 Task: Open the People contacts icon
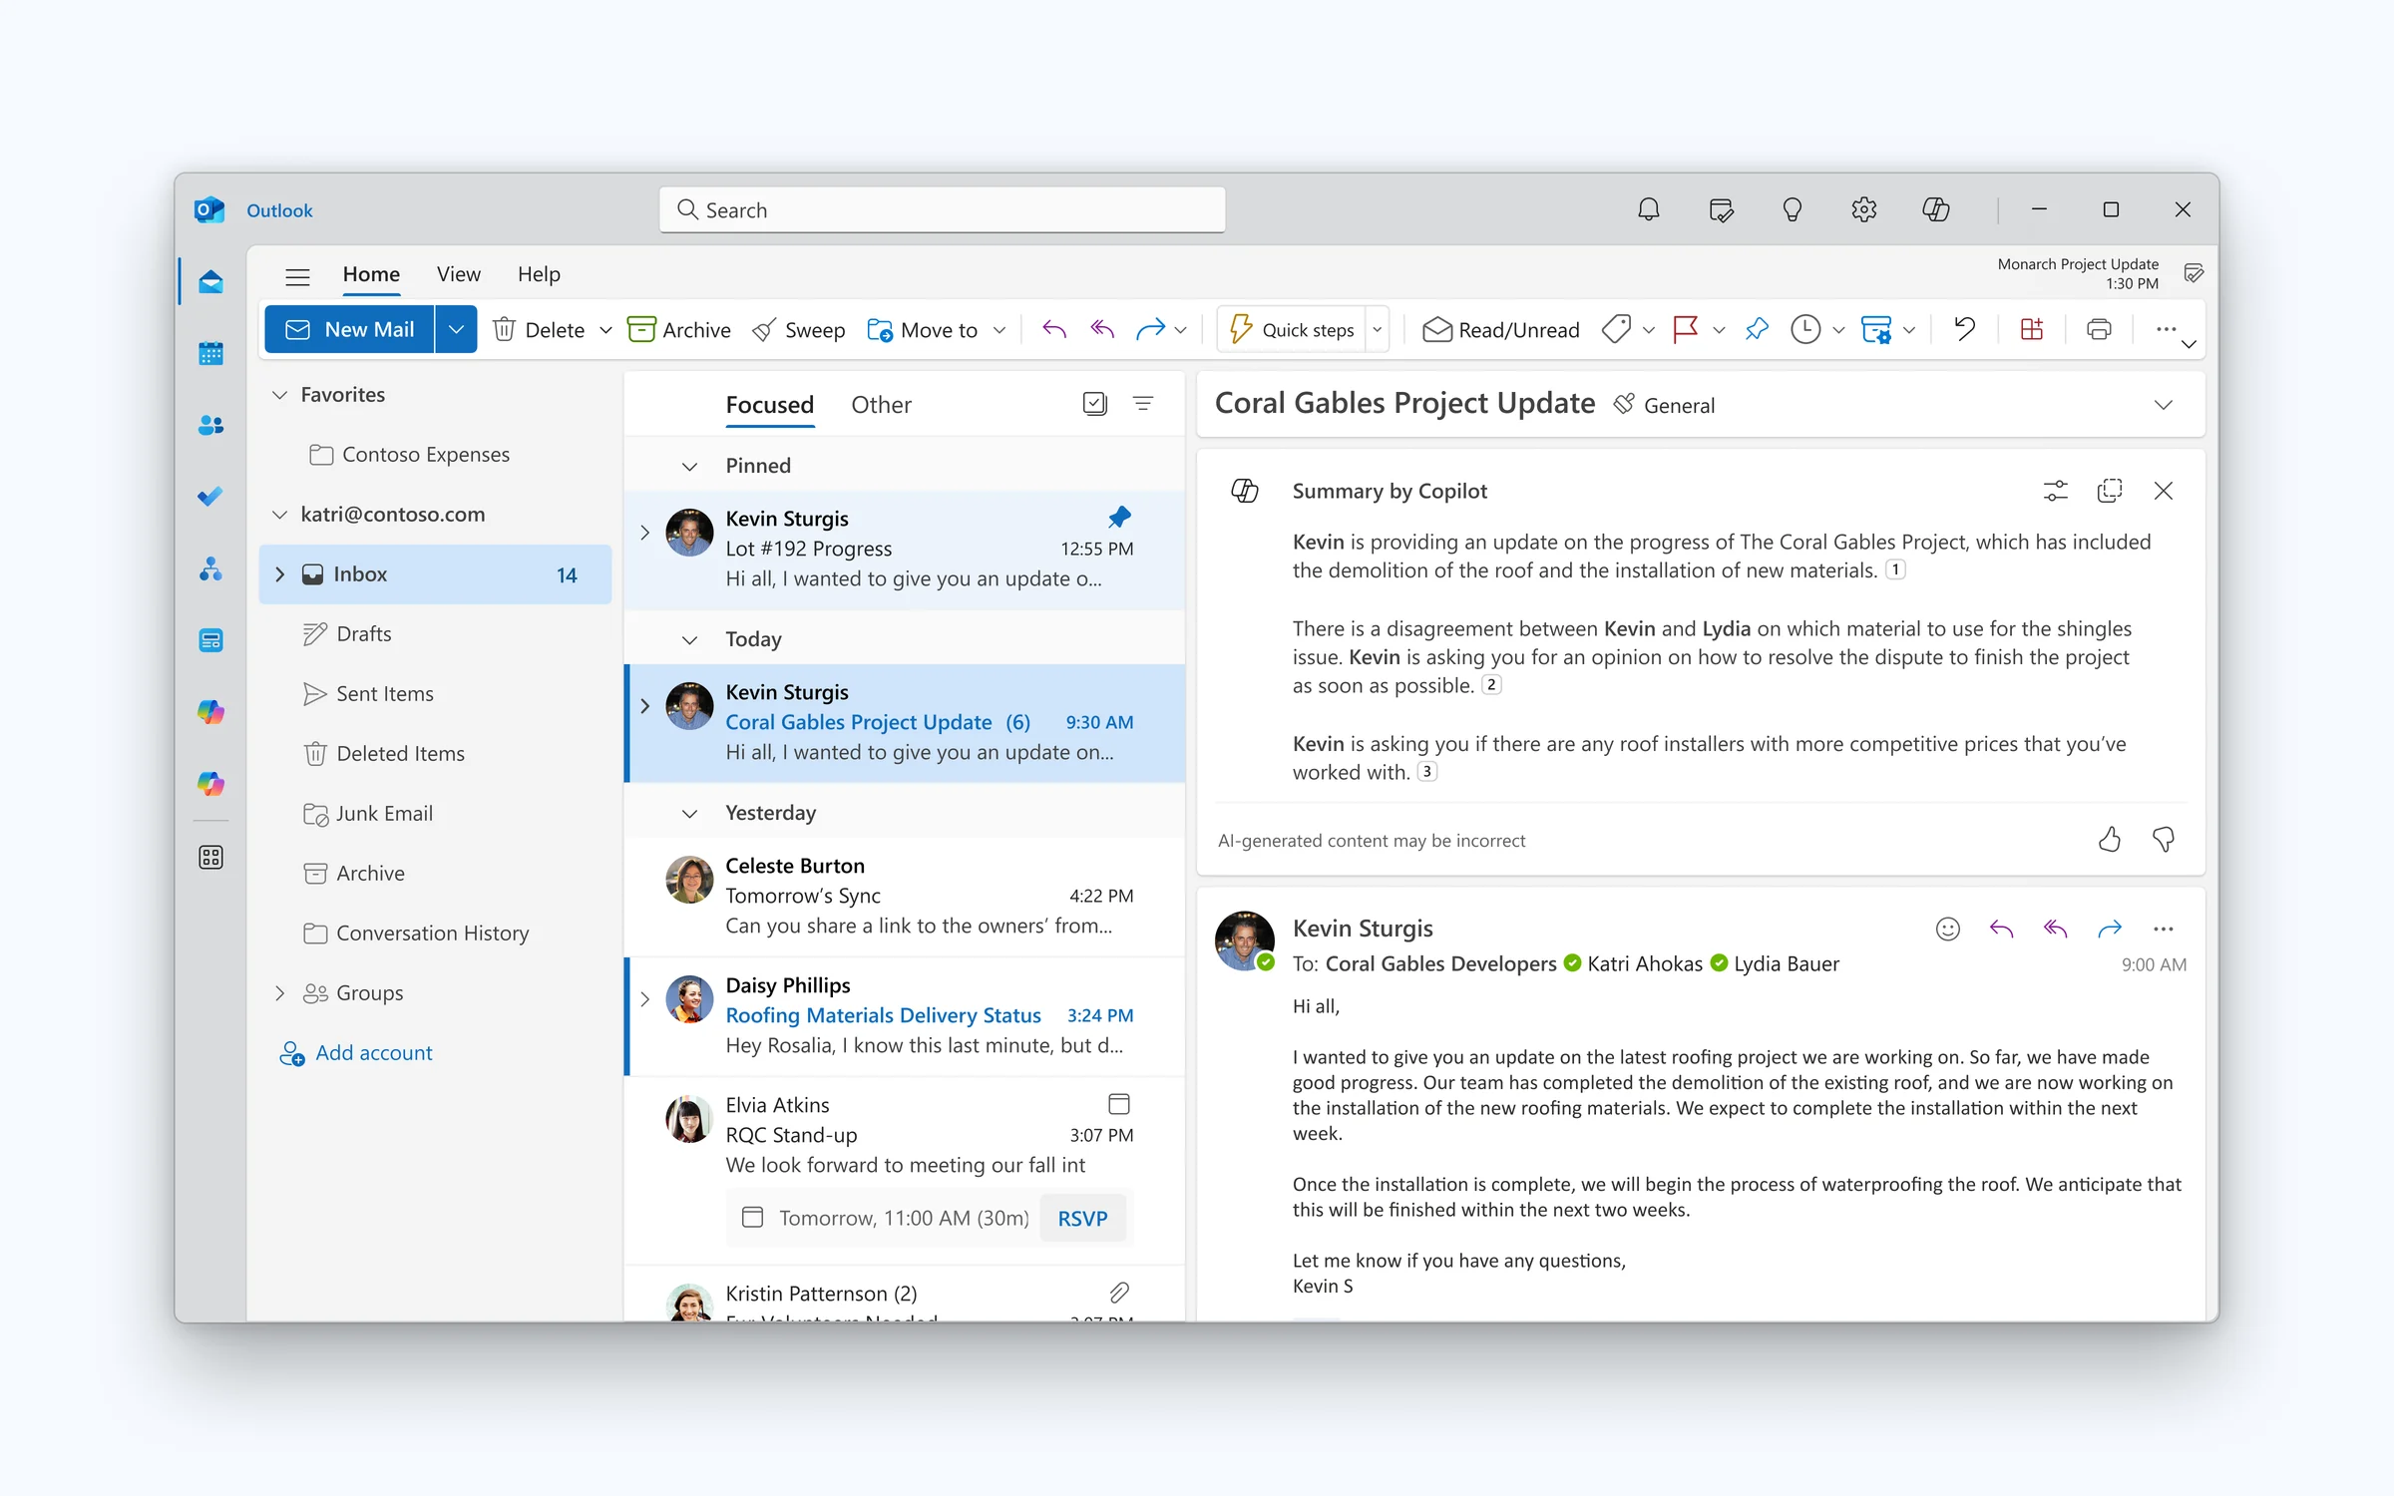pyautogui.click(x=210, y=426)
